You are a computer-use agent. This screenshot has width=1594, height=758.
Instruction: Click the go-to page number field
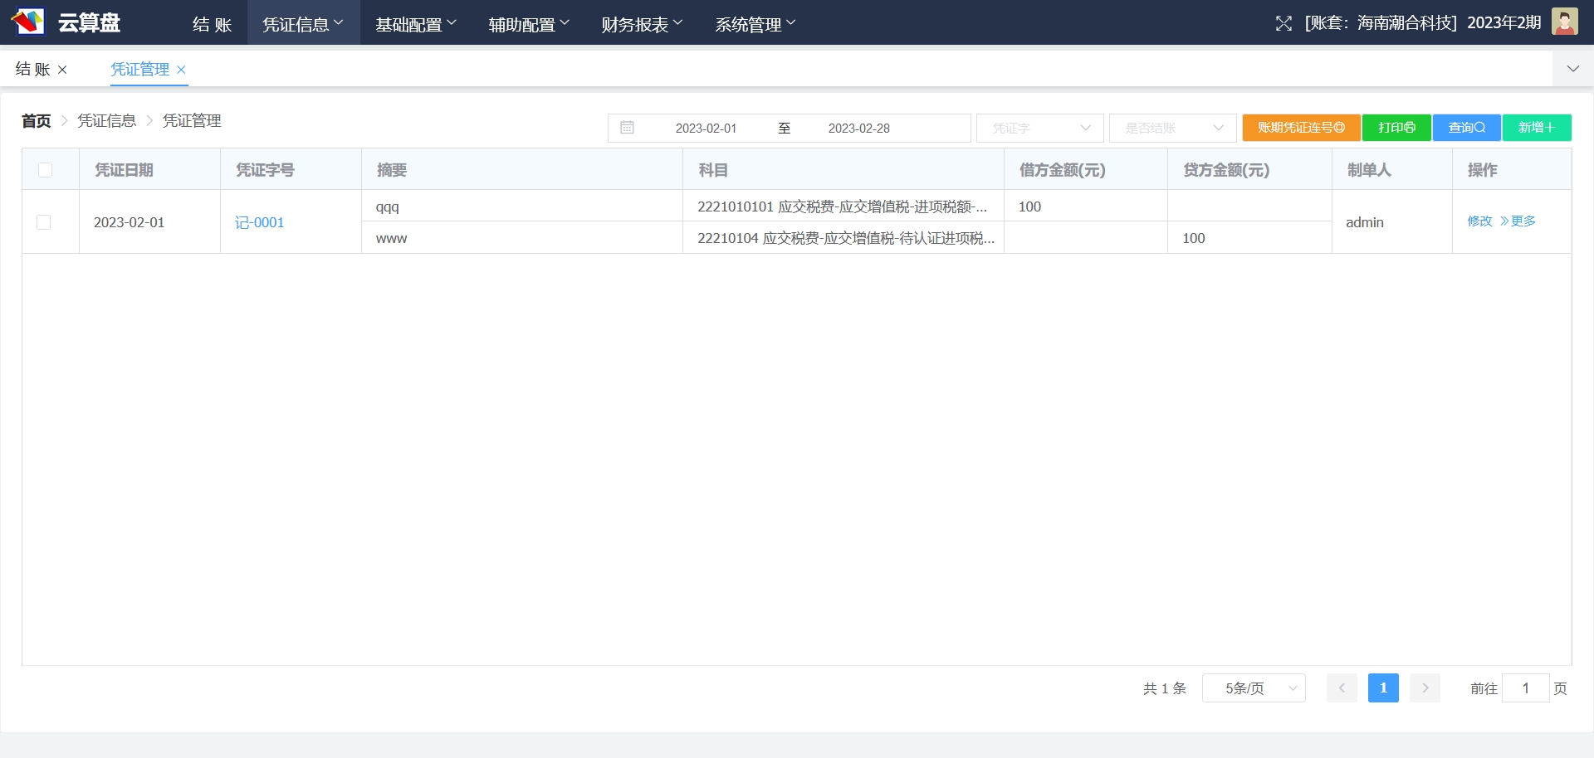1525,688
